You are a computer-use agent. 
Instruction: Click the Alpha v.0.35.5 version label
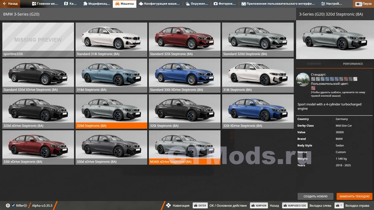point(42,206)
